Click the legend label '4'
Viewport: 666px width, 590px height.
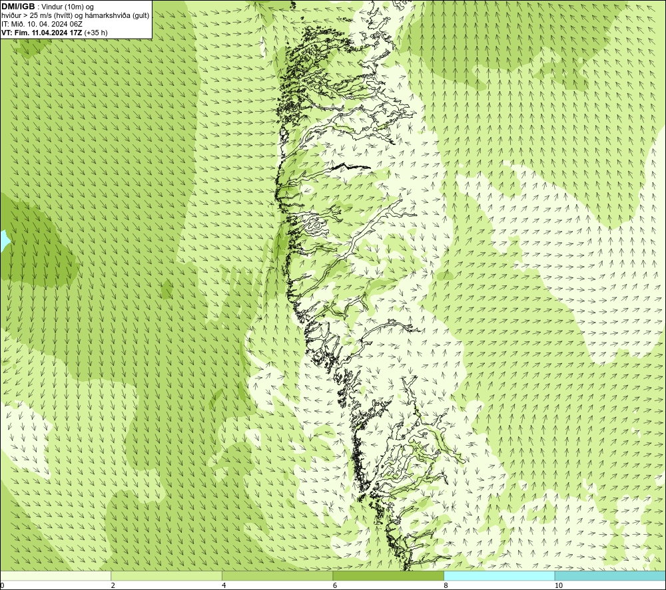point(224,585)
